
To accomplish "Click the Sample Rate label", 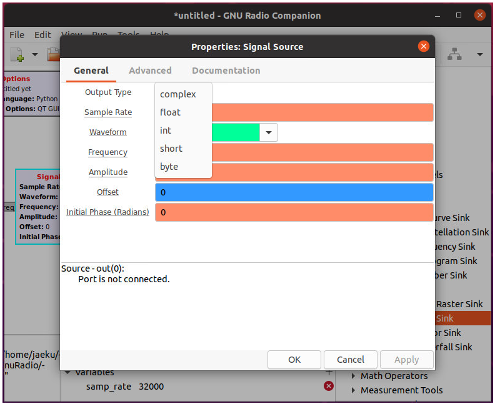I will [108, 112].
